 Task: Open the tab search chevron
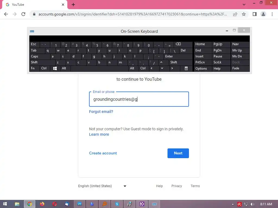(x=244, y=5)
